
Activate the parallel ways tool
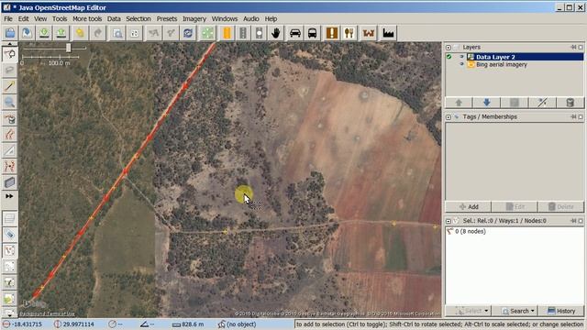click(10, 135)
